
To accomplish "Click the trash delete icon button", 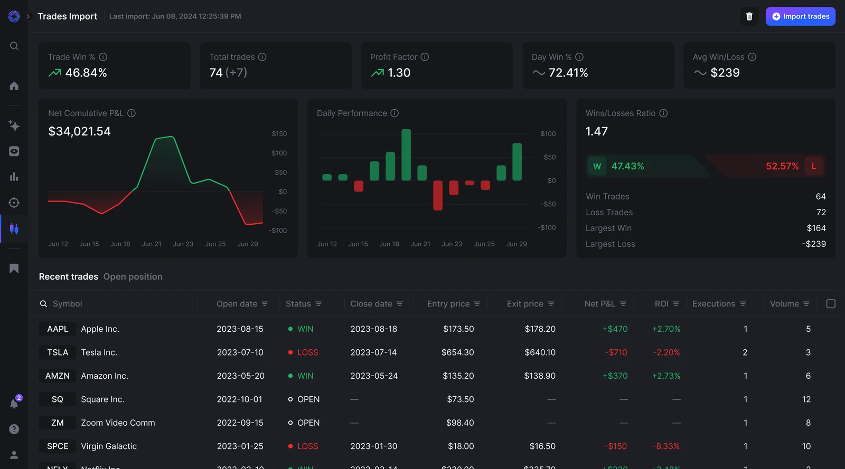I will pos(749,16).
